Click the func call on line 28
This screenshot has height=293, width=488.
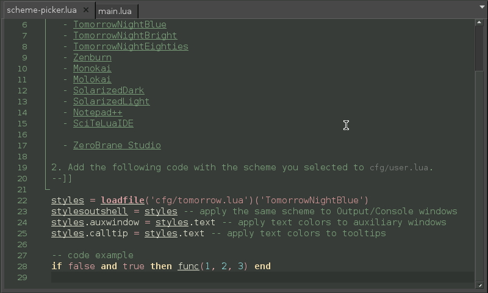click(188, 266)
